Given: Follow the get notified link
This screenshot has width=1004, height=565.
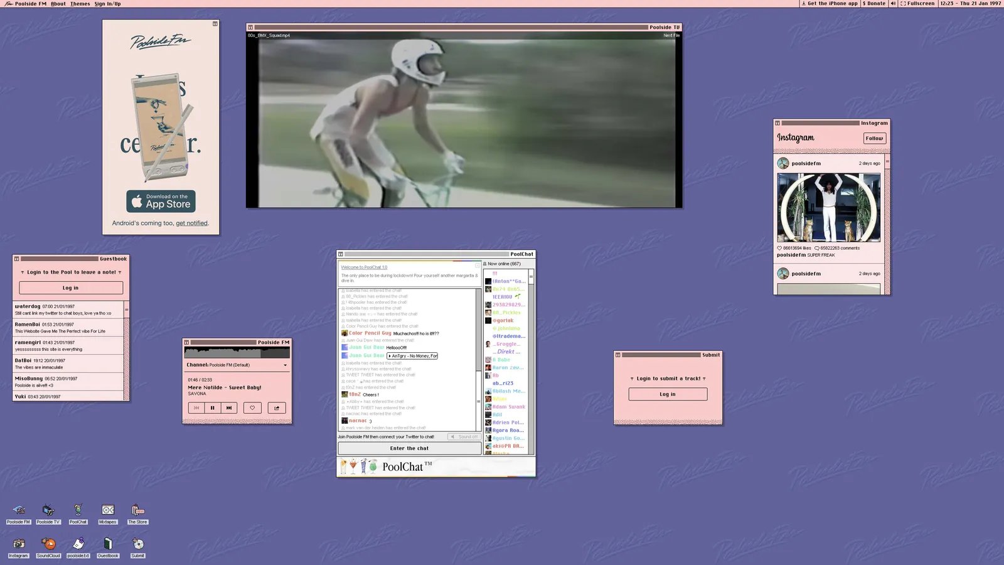Looking at the screenshot, I should click(x=191, y=223).
